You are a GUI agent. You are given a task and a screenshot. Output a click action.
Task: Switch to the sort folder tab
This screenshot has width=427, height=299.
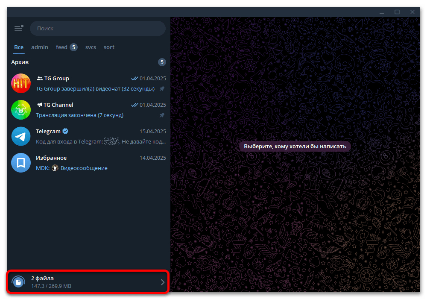click(109, 47)
